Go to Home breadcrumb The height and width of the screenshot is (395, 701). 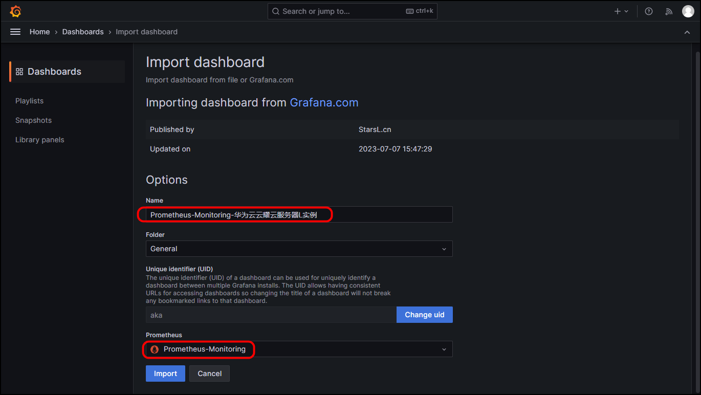pyautogui.click(x=40, y=32)
